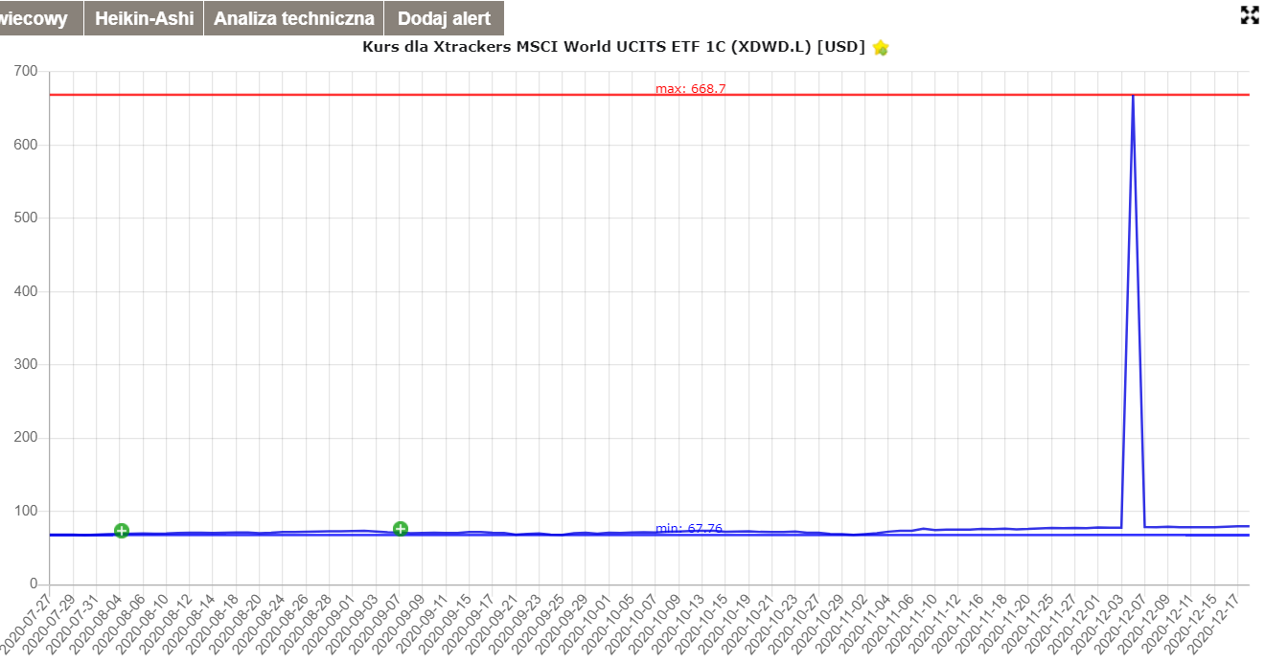Click the 2020-12-17 date on the x-axis

(1217, 623)
